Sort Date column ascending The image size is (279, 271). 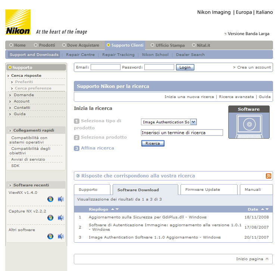click(x=263, y=209)
